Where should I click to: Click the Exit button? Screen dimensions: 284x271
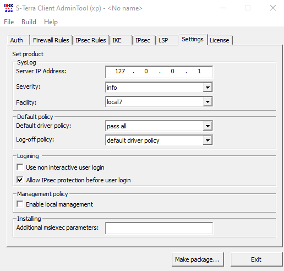point(256,259)
